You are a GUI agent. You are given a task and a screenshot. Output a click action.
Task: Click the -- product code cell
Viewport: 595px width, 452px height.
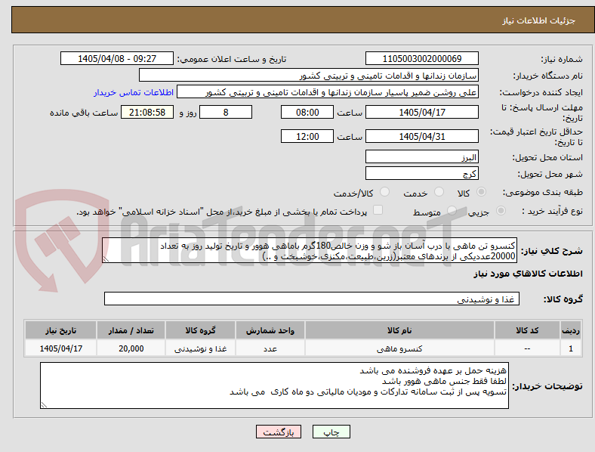point(527,348)
